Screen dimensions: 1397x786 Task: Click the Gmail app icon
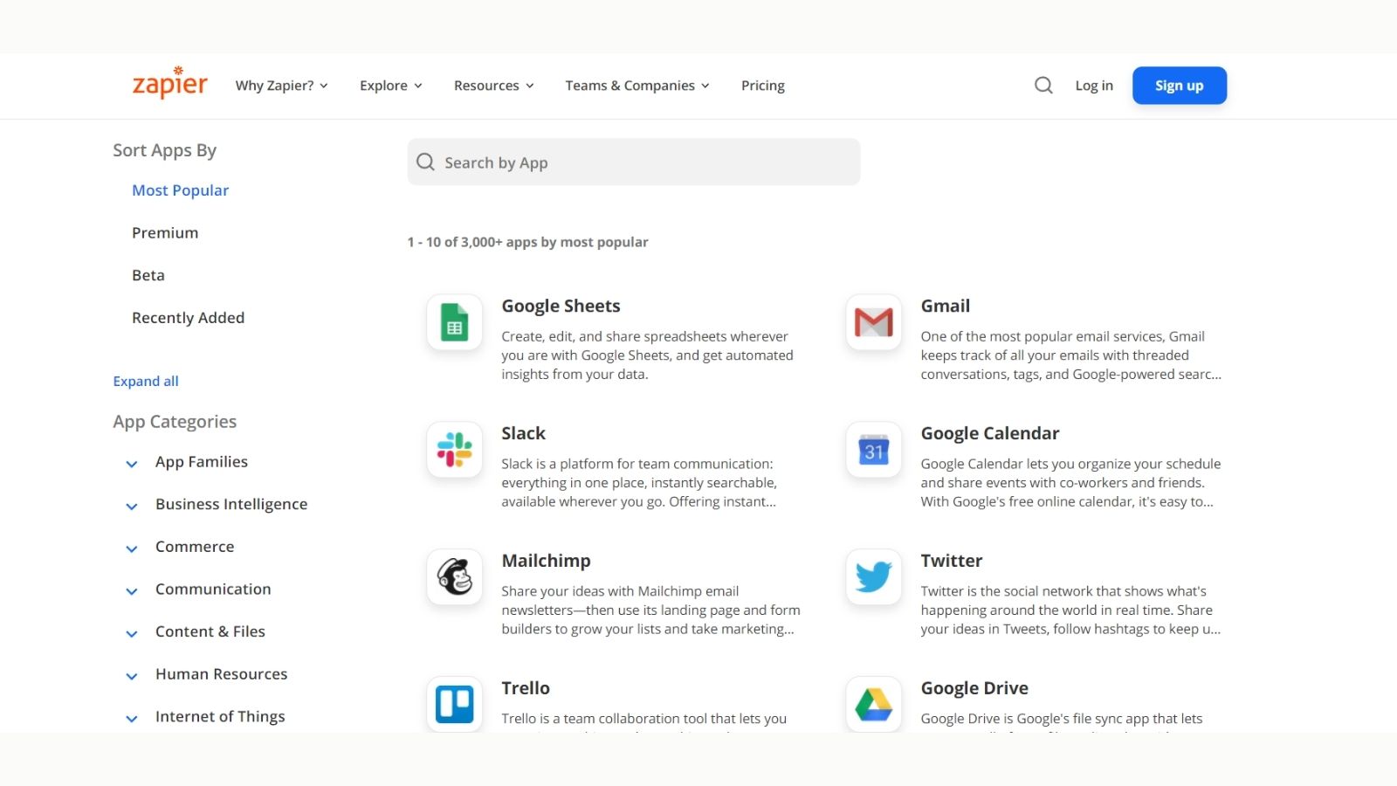pyautogui.click(x=873, y=322)
